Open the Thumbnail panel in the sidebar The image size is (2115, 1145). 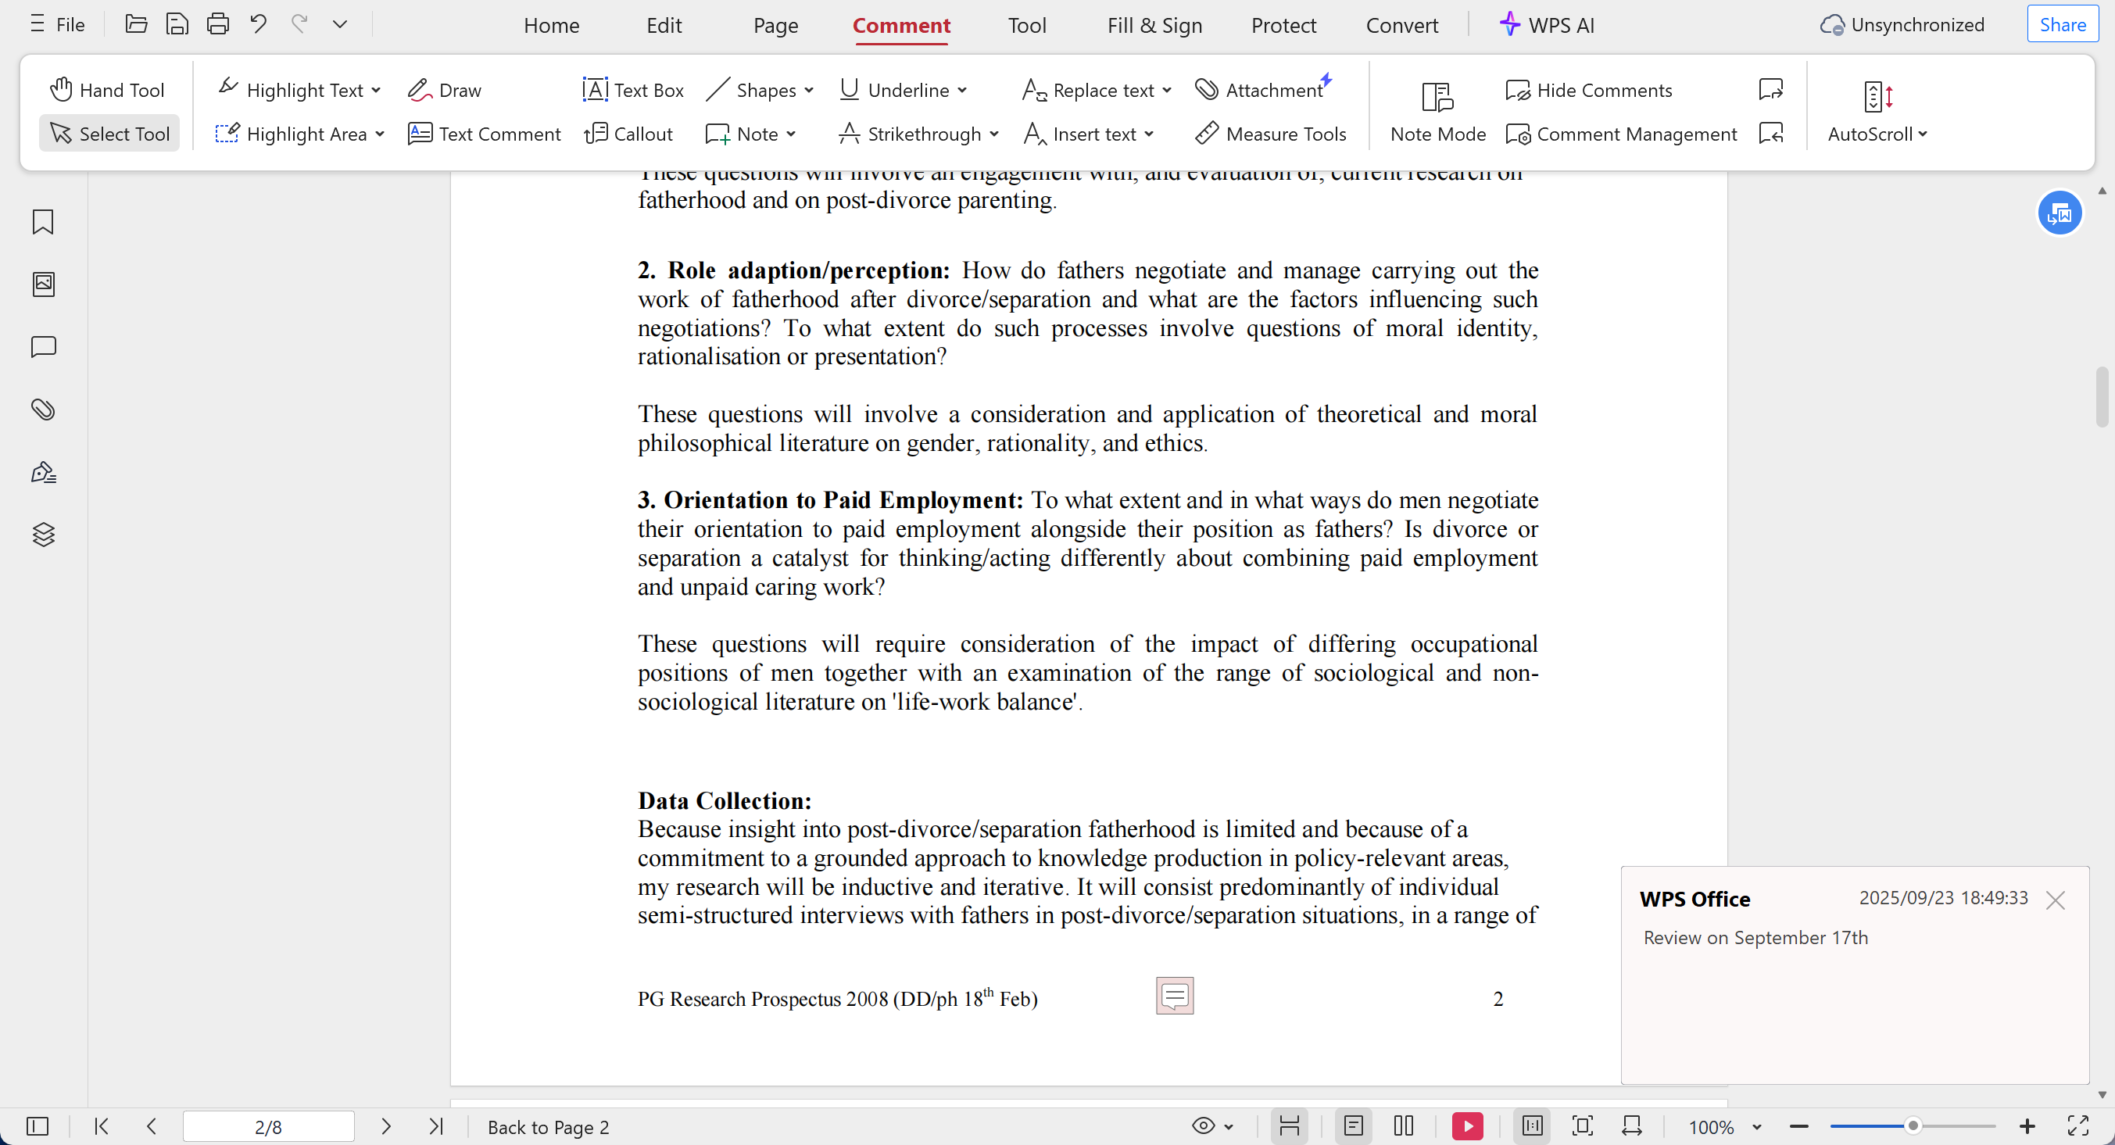click(44, 284)
